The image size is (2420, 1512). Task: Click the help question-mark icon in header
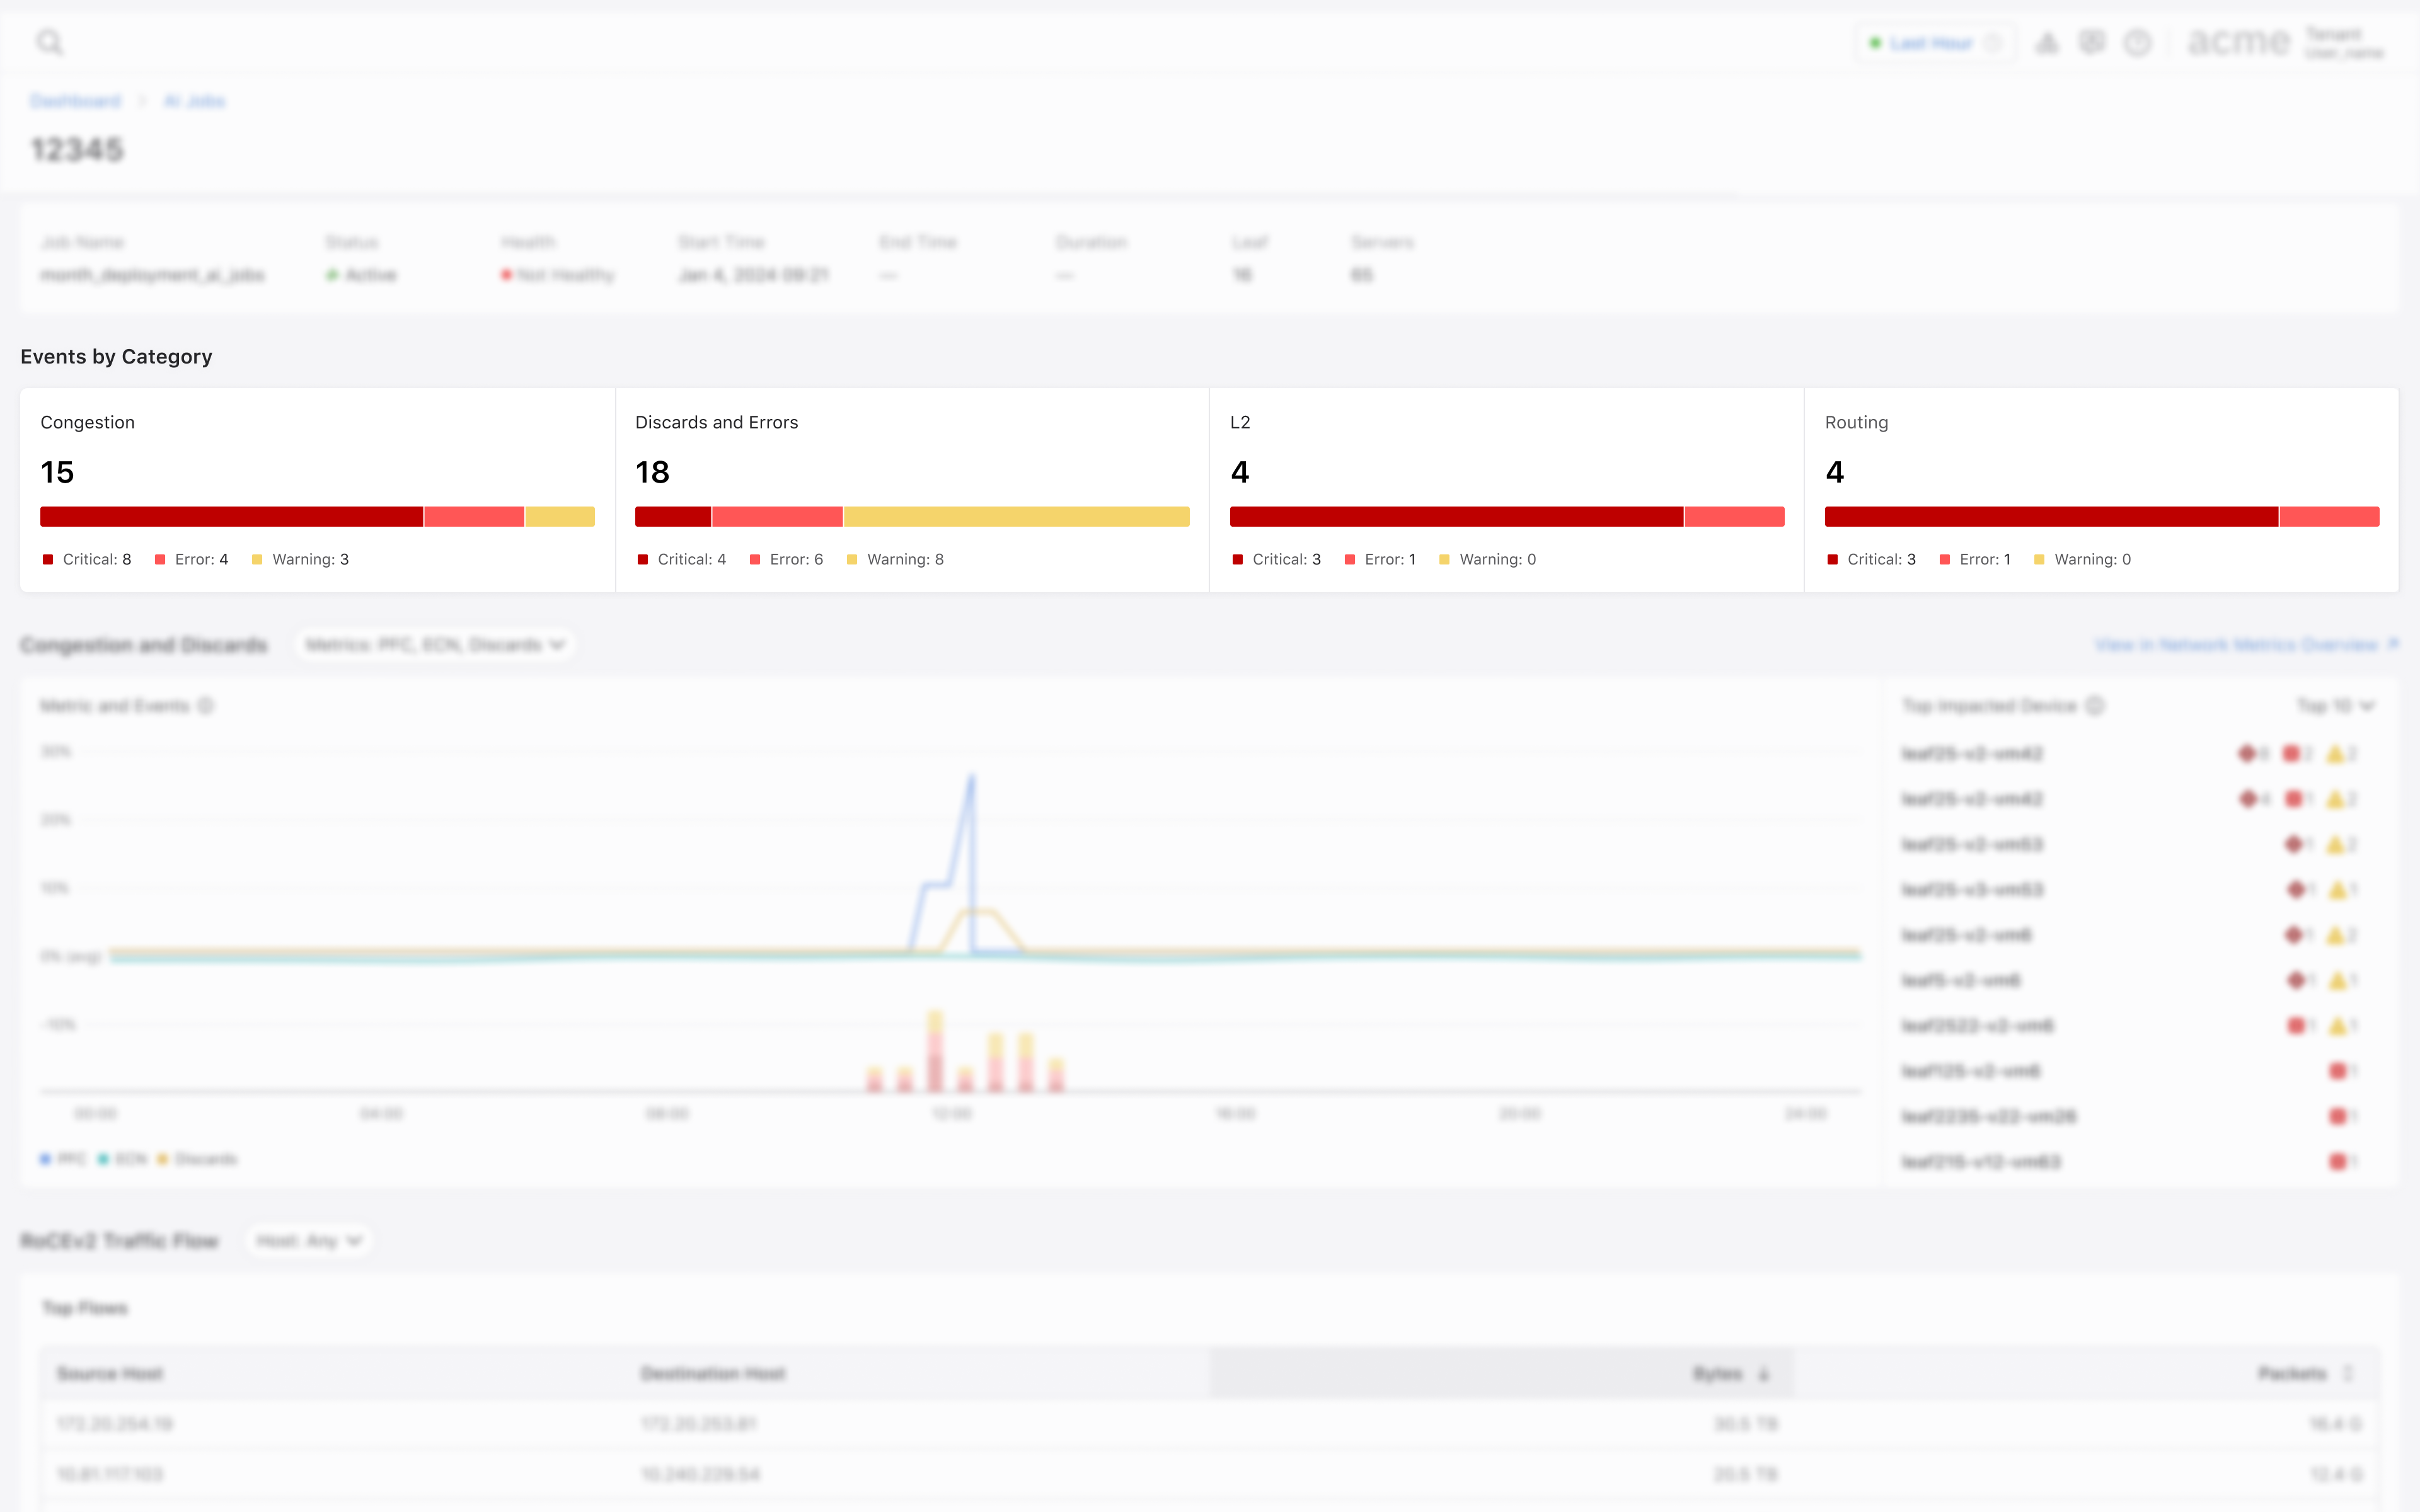[2137, 43]
